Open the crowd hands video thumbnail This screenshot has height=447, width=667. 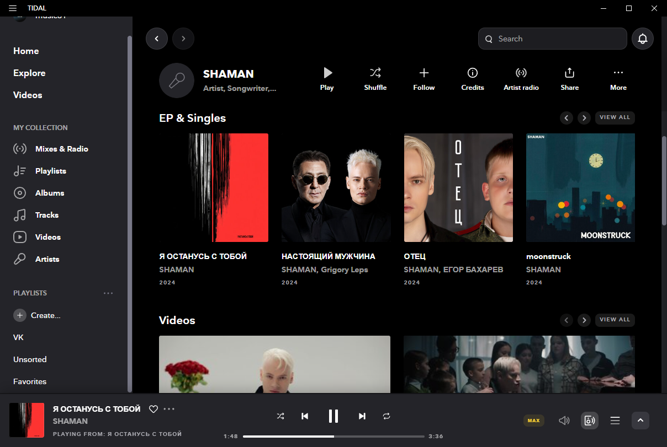[519, 364]
